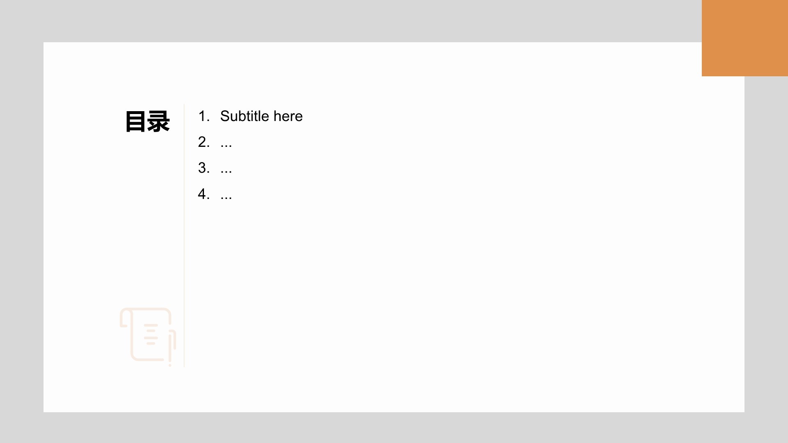This screenshot has height=443, width=788.
Task: Click the pen shape beside the scroll icon
Action: tap(172, 345)
